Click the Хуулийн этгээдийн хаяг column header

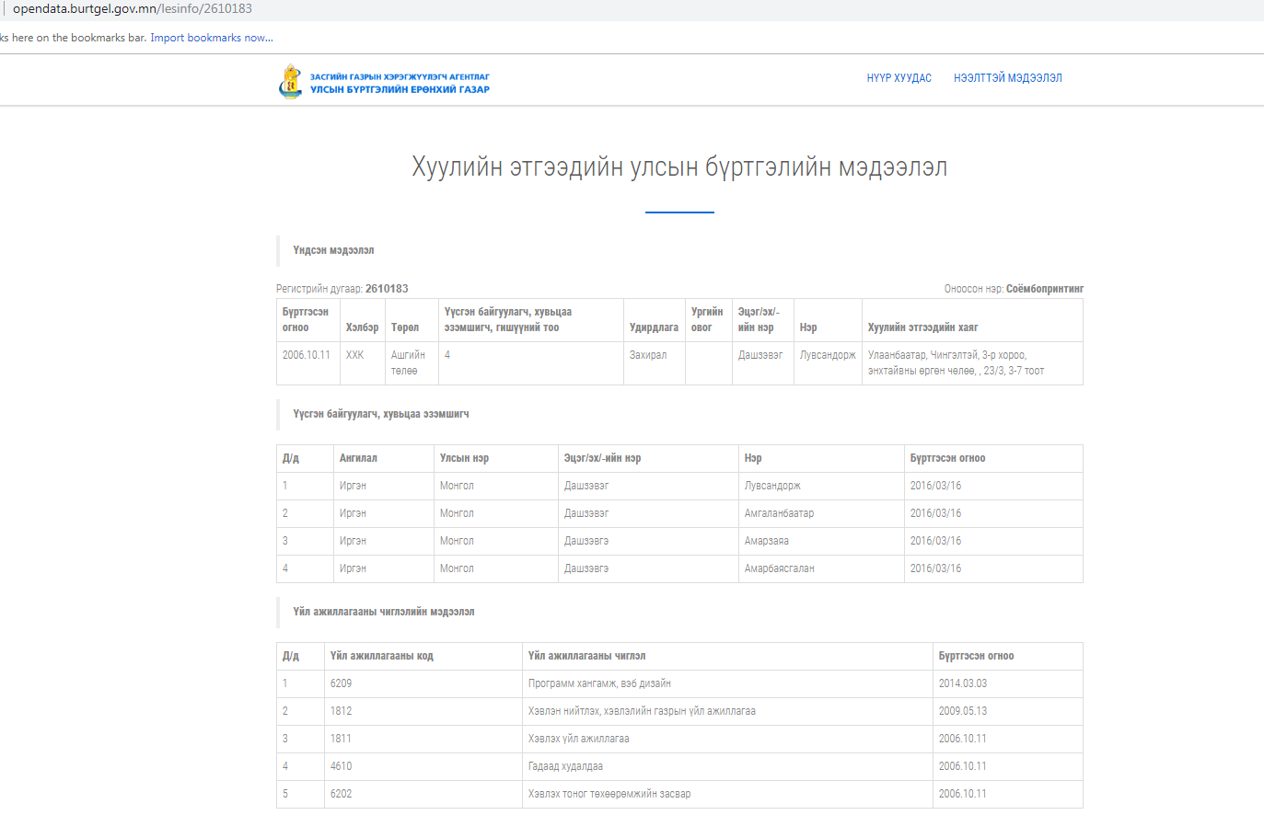point(922,327)
